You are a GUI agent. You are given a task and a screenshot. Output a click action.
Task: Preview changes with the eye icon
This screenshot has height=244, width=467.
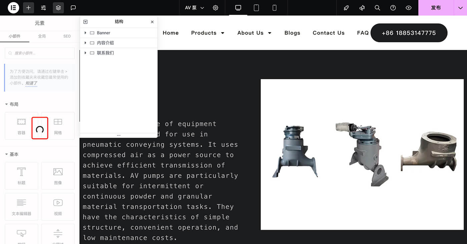(409, 8)
